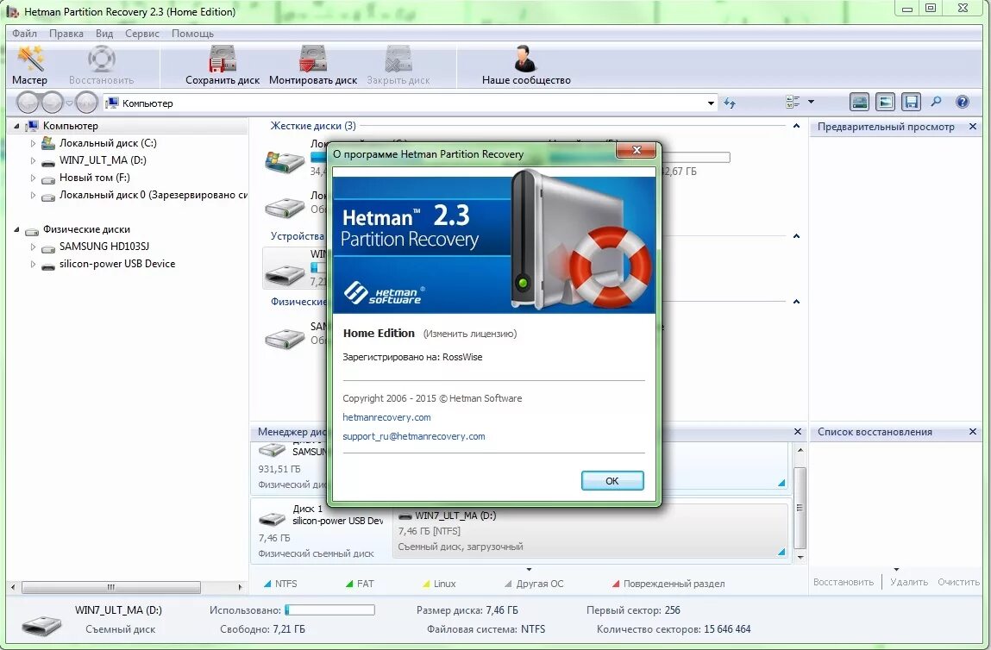Collapse the Физические диски tree node
Screen dimensions: 991x650
[x=16, y=230]
